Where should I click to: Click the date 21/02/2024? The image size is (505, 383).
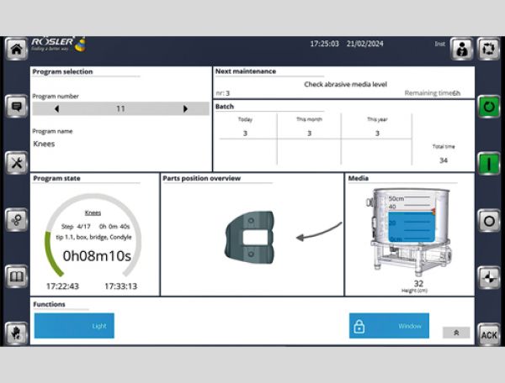pos(365,44)
